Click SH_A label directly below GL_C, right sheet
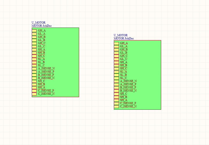This screenshot has width=209, height=145. coord(124,62)
